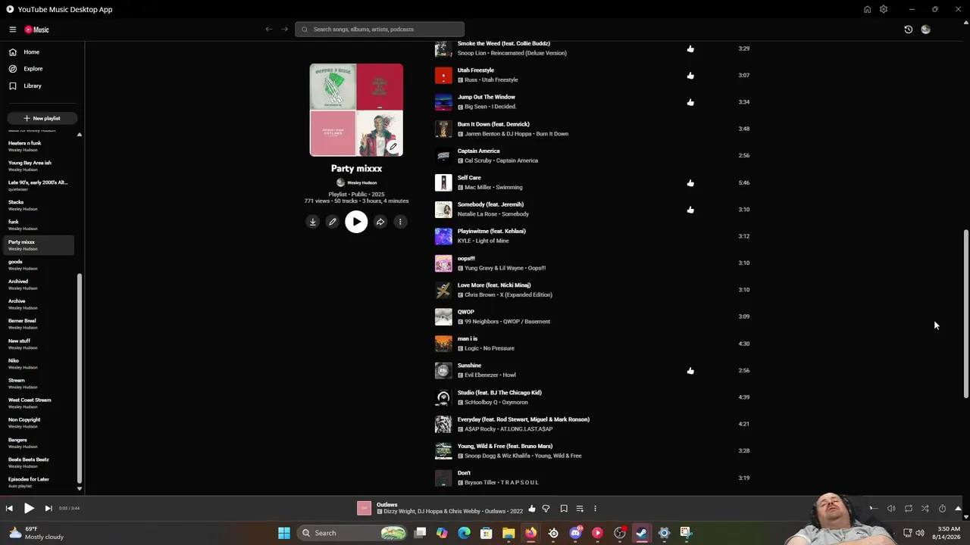Toggle like on Jump Out The Window

click(690, 102)
